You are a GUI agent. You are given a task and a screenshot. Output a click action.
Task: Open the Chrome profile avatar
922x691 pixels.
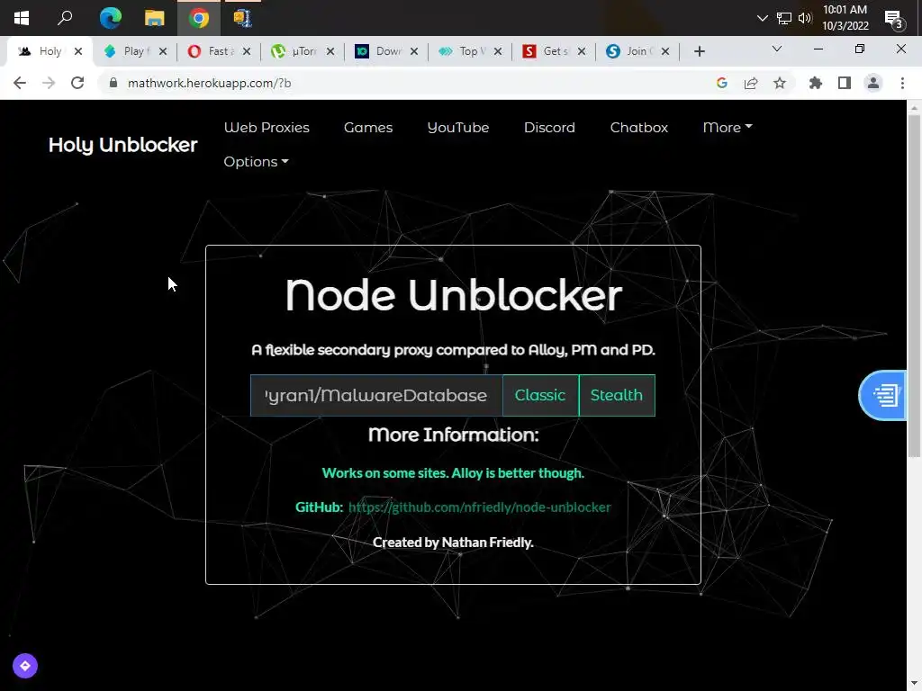[873, 83]
